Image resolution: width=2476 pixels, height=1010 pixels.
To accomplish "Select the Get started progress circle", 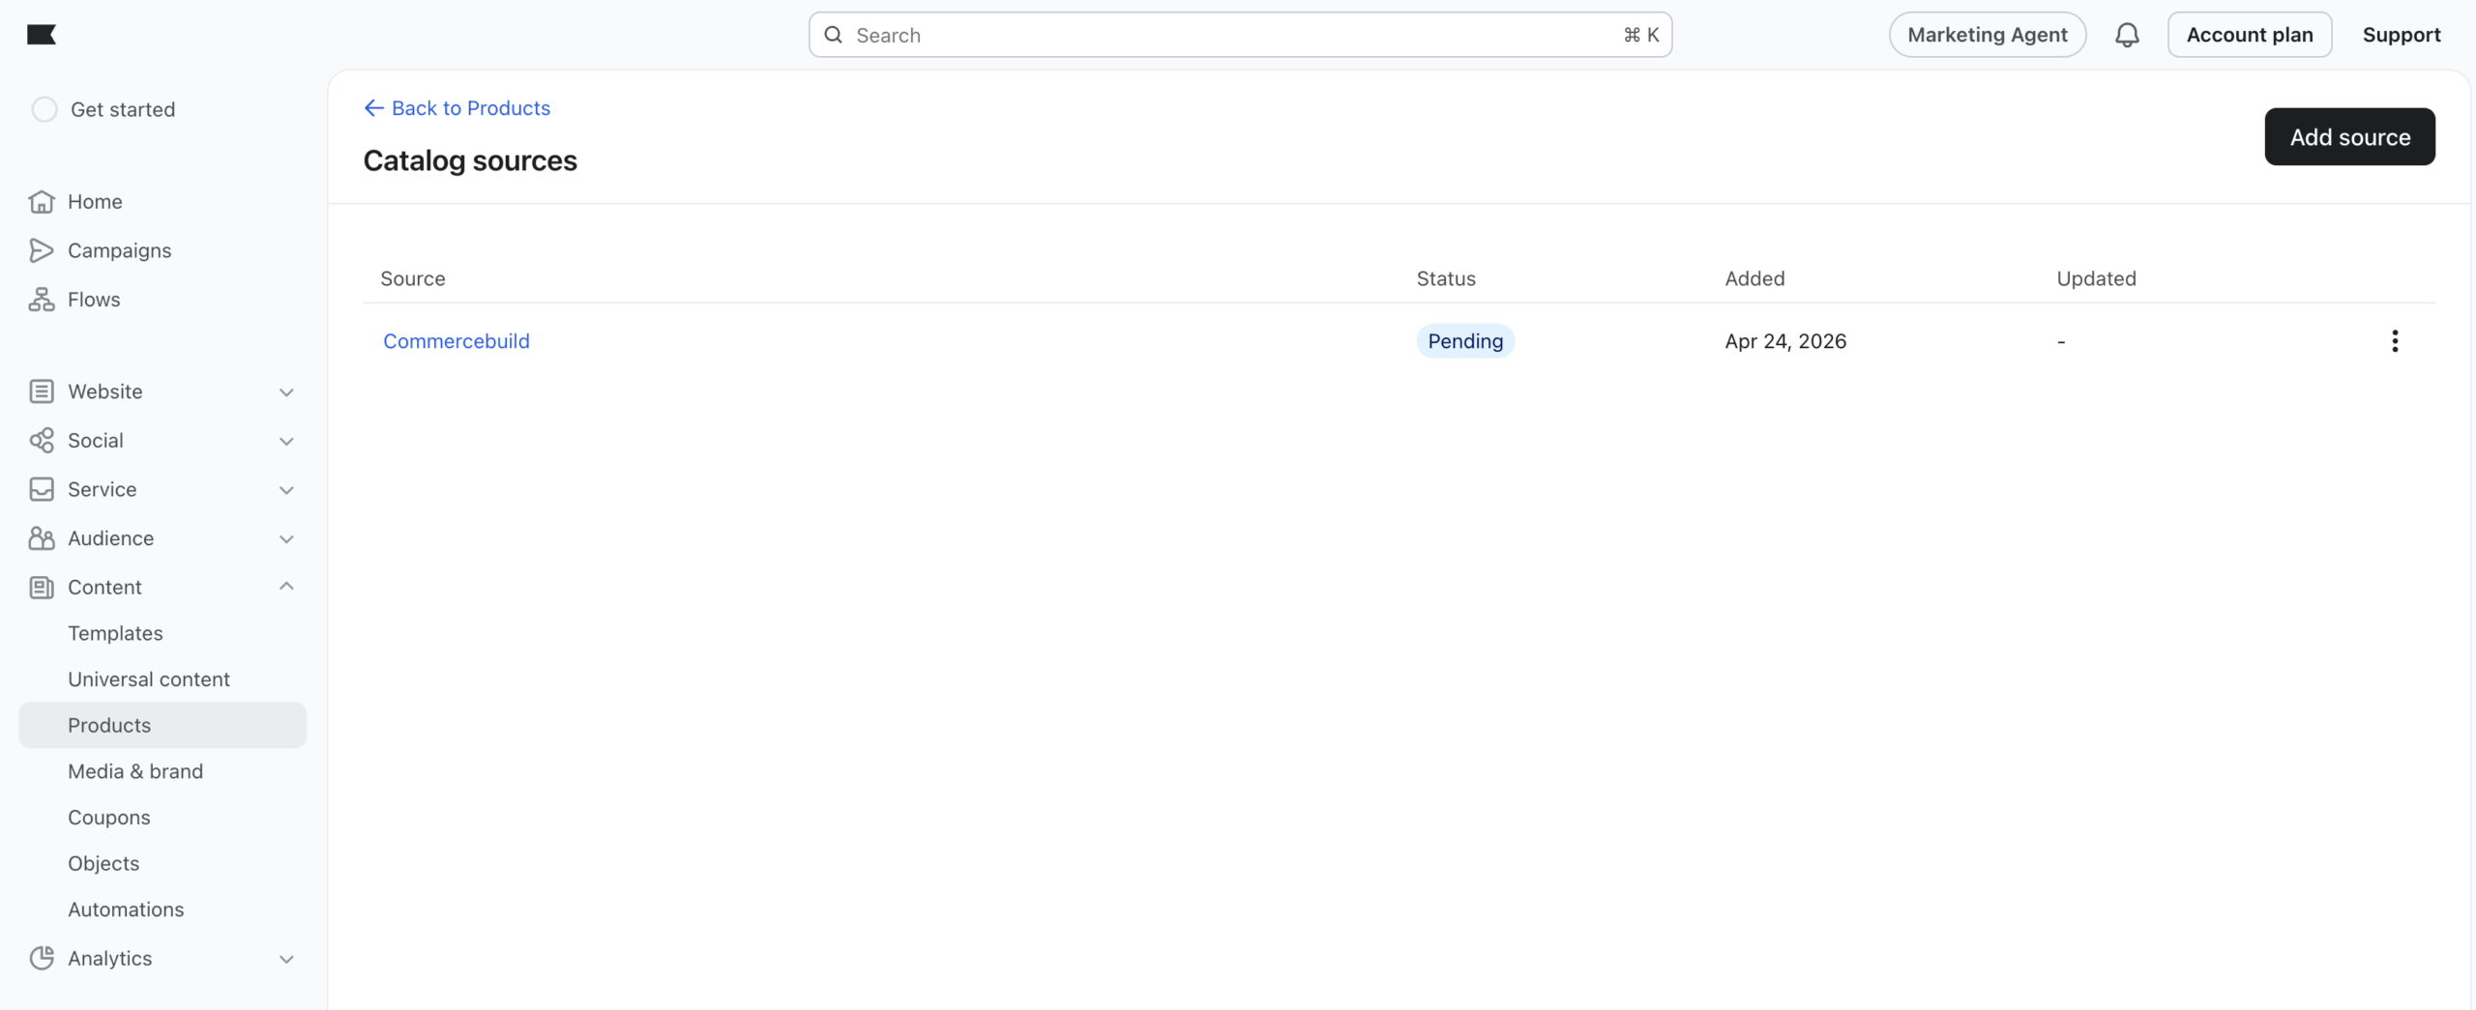I will point(44,109).
